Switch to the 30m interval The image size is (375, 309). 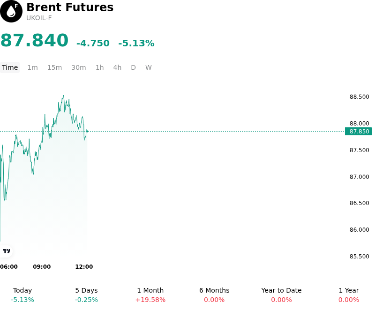pyautogui.click(x=79, y=67)
